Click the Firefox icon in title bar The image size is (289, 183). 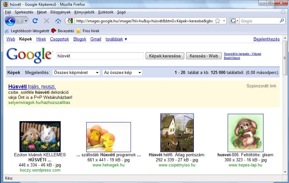coord(6,4)
